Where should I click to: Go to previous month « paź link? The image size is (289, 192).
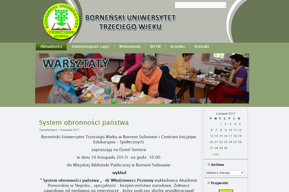[215, 154]
